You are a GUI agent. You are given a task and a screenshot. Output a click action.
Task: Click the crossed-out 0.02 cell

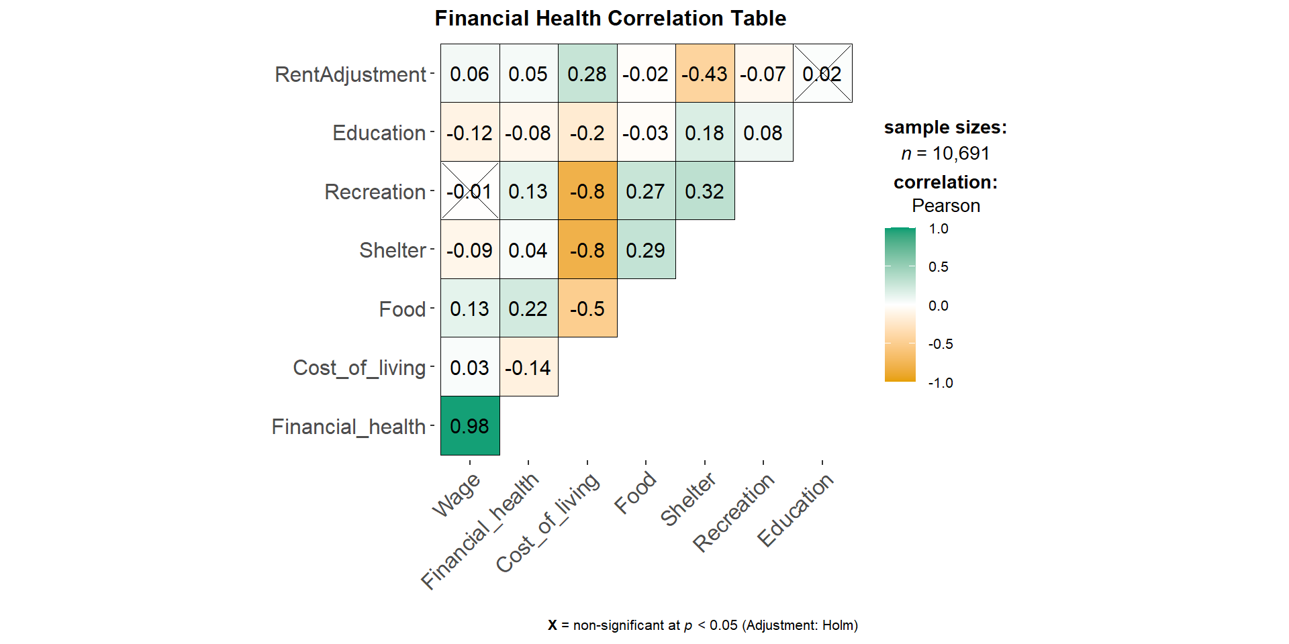point(822,74)
